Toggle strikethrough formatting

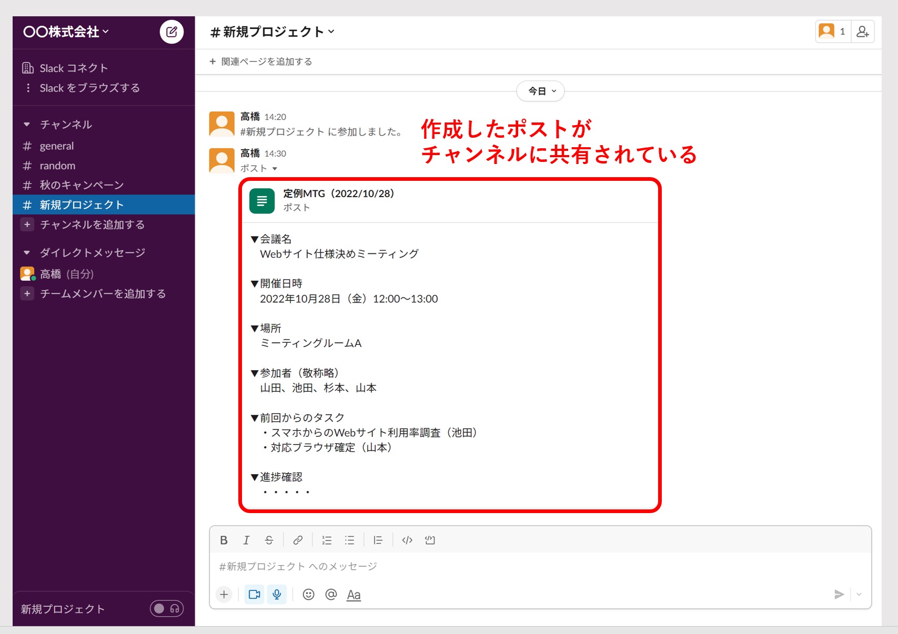click(269, 540)
